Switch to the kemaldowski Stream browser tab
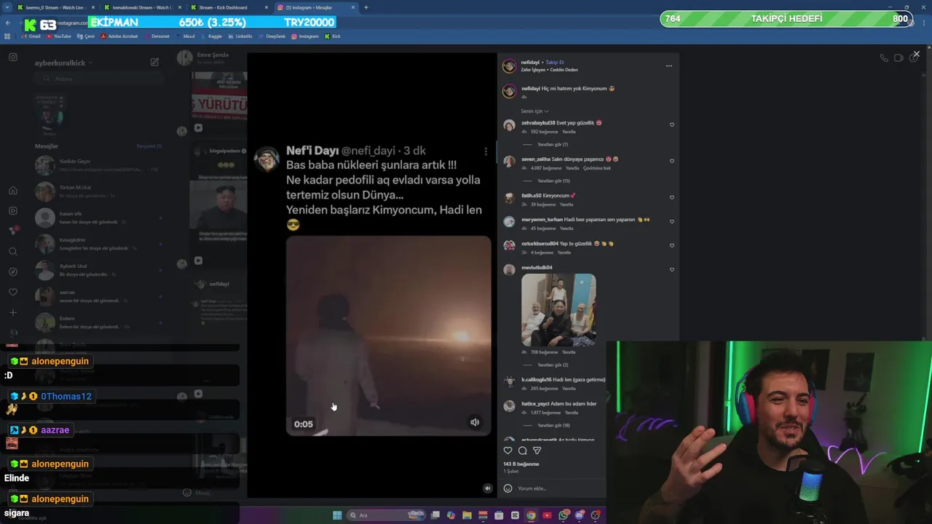This screenshot has width=932, height=524. pos(143,7)
